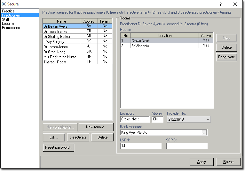Viewport: 245px width, 171px height.
Task: Click the Location text field
Action: click(x=135, y=119)
